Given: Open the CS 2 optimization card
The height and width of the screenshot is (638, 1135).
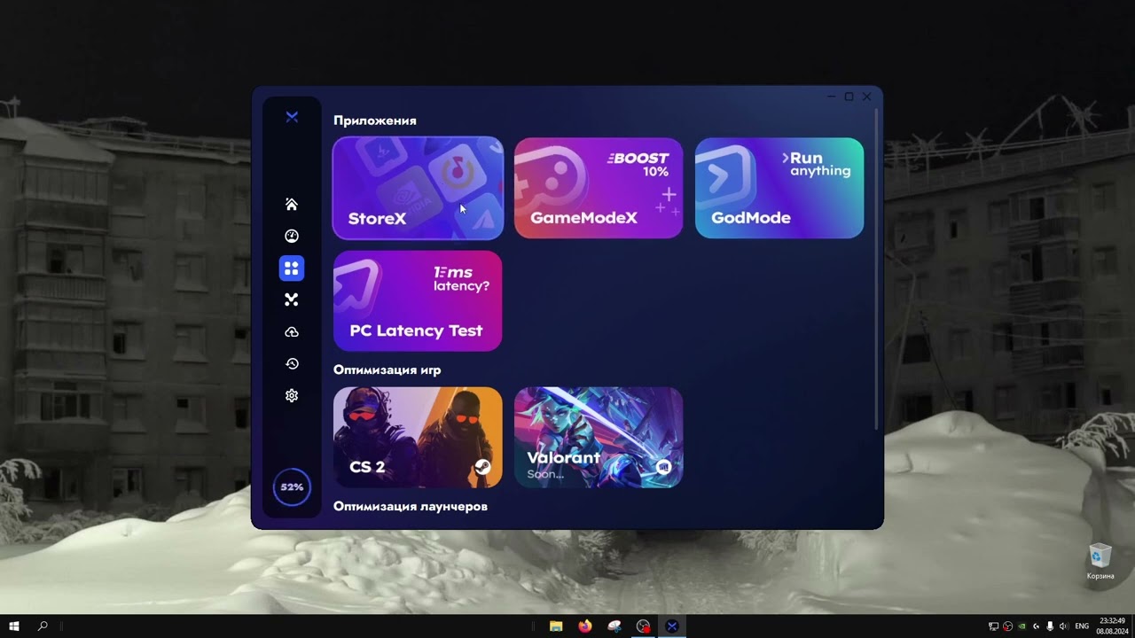Looking at the screenshot, I should [x=418, y=437].
